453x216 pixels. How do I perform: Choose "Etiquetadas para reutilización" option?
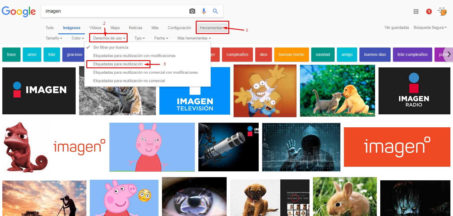148,64
